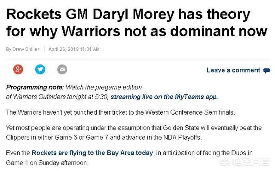
Task: Click the Western Conference Semifinals sentence
Action: click(x=120, y=112)
